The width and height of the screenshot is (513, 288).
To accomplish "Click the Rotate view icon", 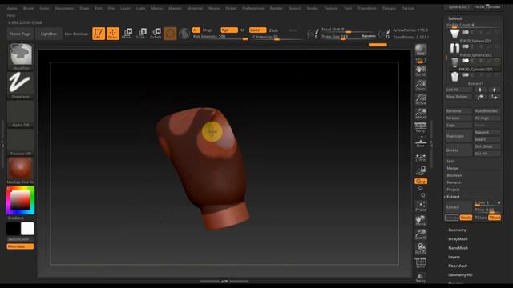I will [421, 249].
